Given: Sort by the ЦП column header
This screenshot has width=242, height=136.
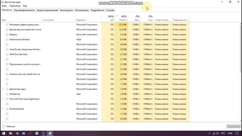Looking at the screenshot, I should click(x=108, y=18).
